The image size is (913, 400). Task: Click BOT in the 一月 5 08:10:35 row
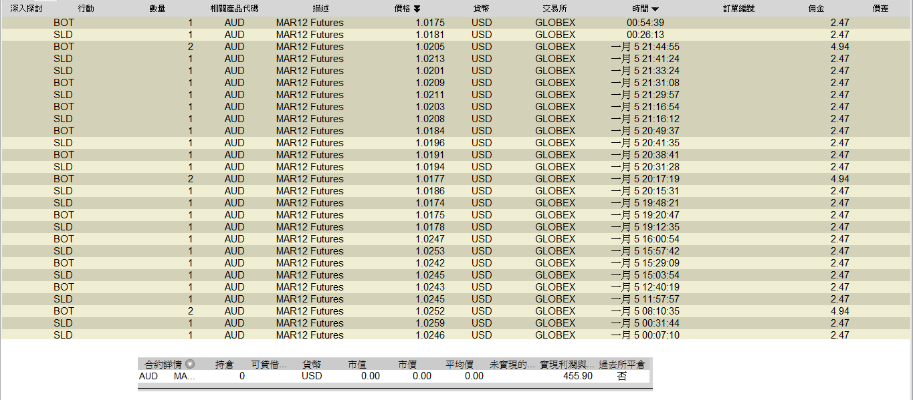(x=64, y=311)
